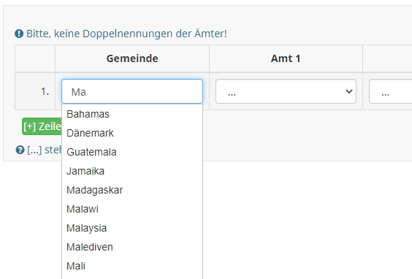Open the Amt 1 dropdown chevron
Viewport: 412px width, 279px height.
pos(349,91)
